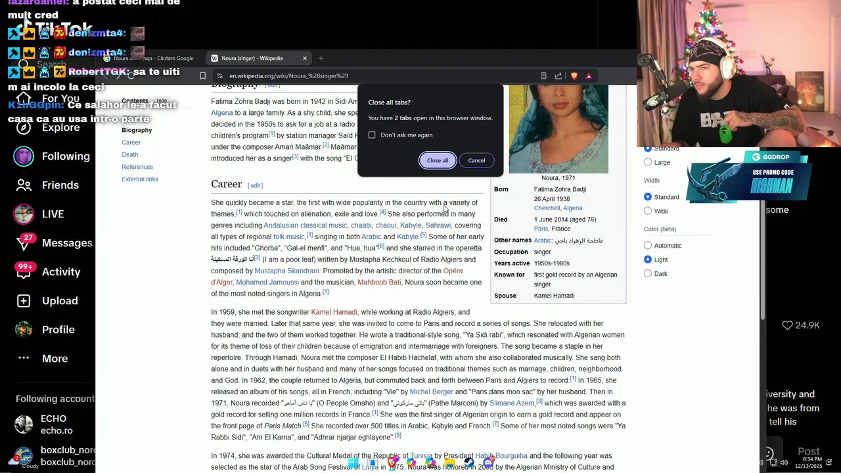
Task: Close the Noura (singer) Wikipedia tab
Action: [304, 58]
